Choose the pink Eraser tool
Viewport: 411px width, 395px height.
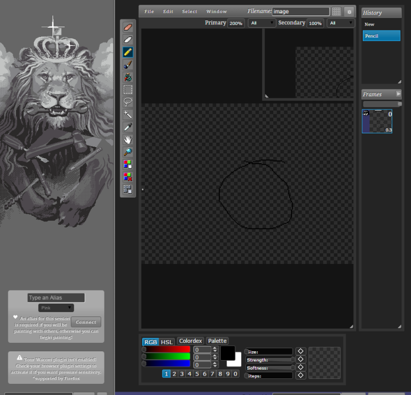(x=128, y=27)
